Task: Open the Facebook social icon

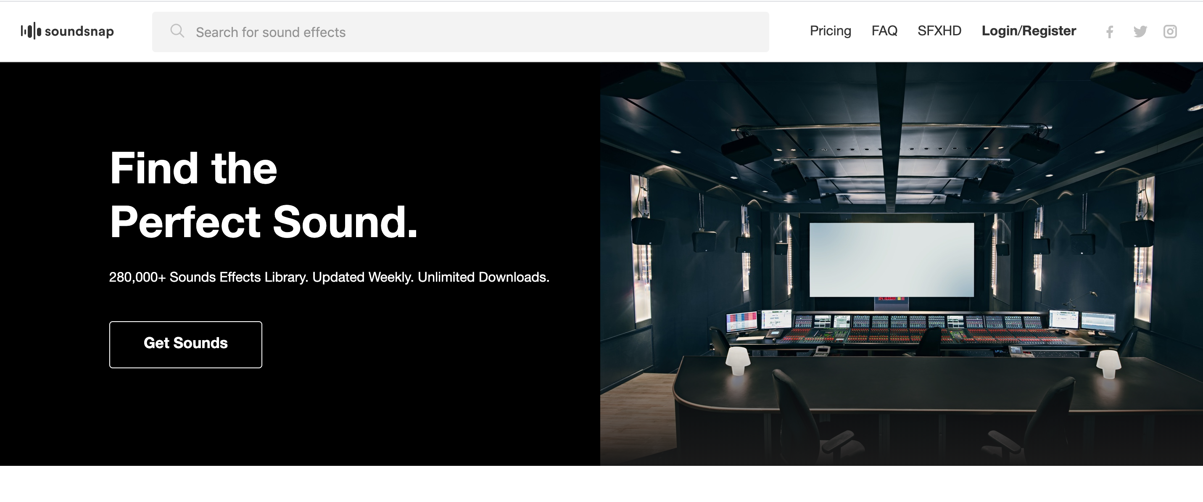Action: pyautogui.click(x=1110, y=32)
